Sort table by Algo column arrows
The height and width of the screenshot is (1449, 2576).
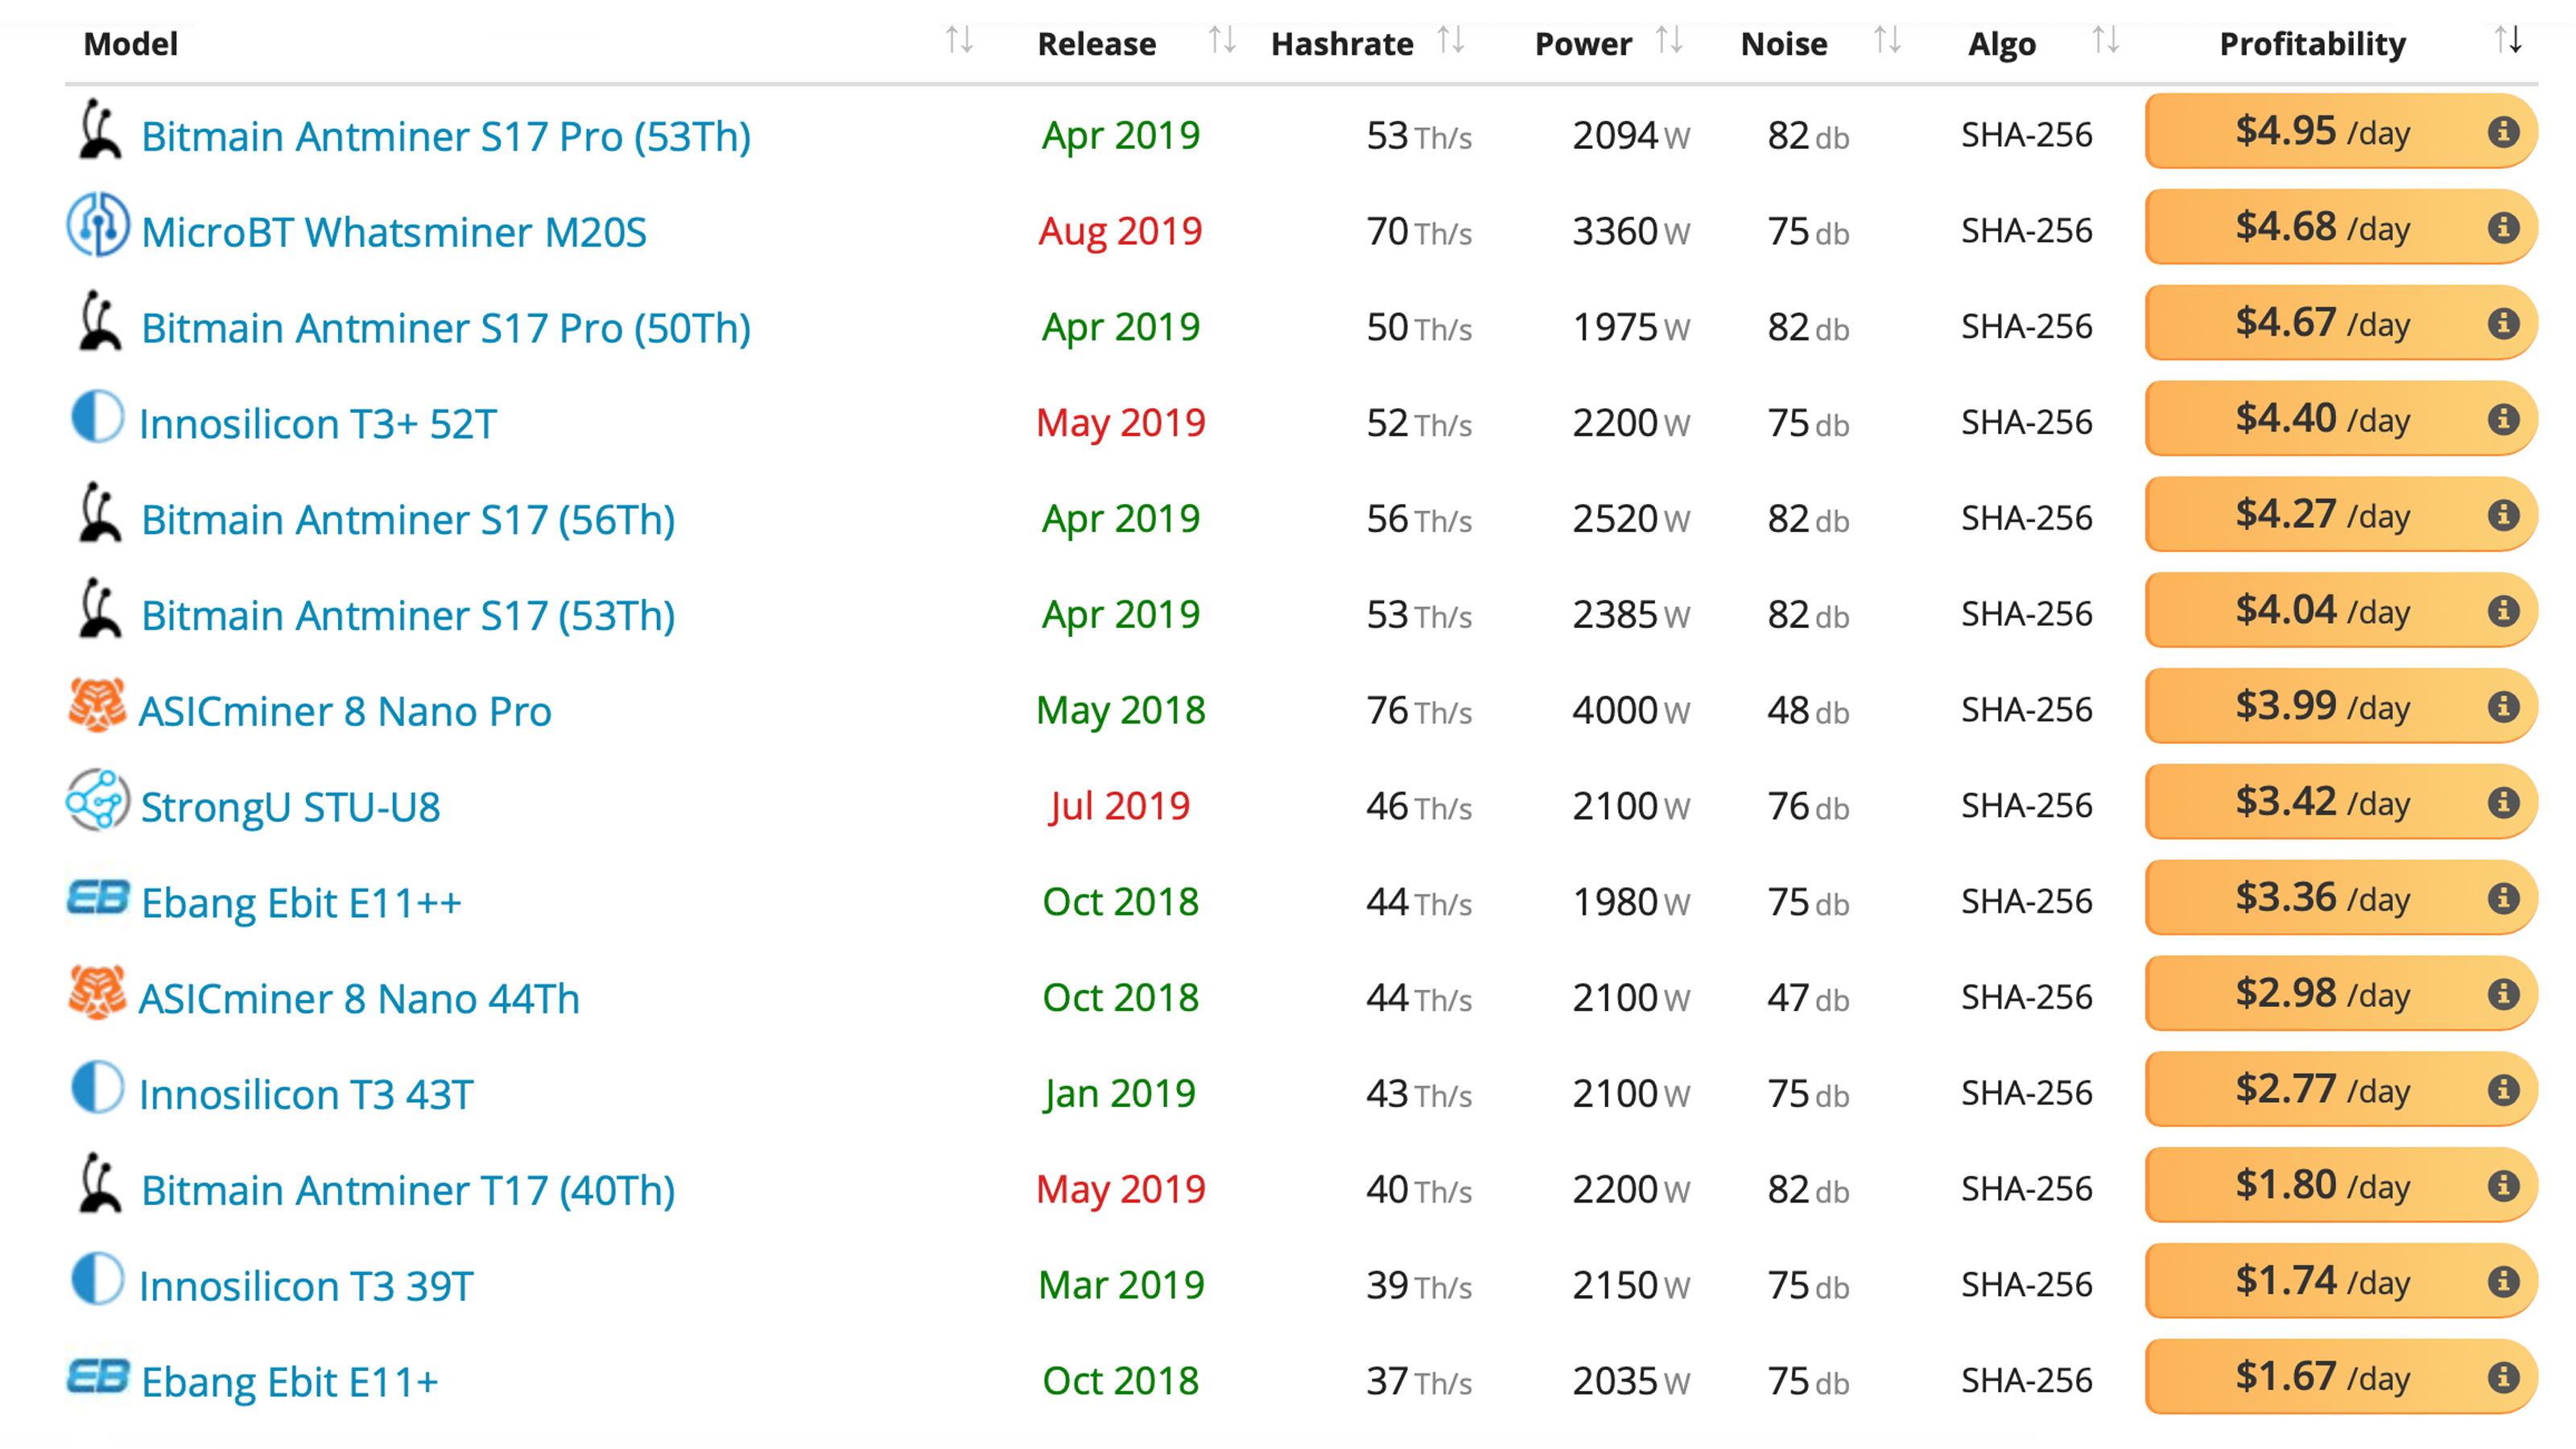(2106, 40)
